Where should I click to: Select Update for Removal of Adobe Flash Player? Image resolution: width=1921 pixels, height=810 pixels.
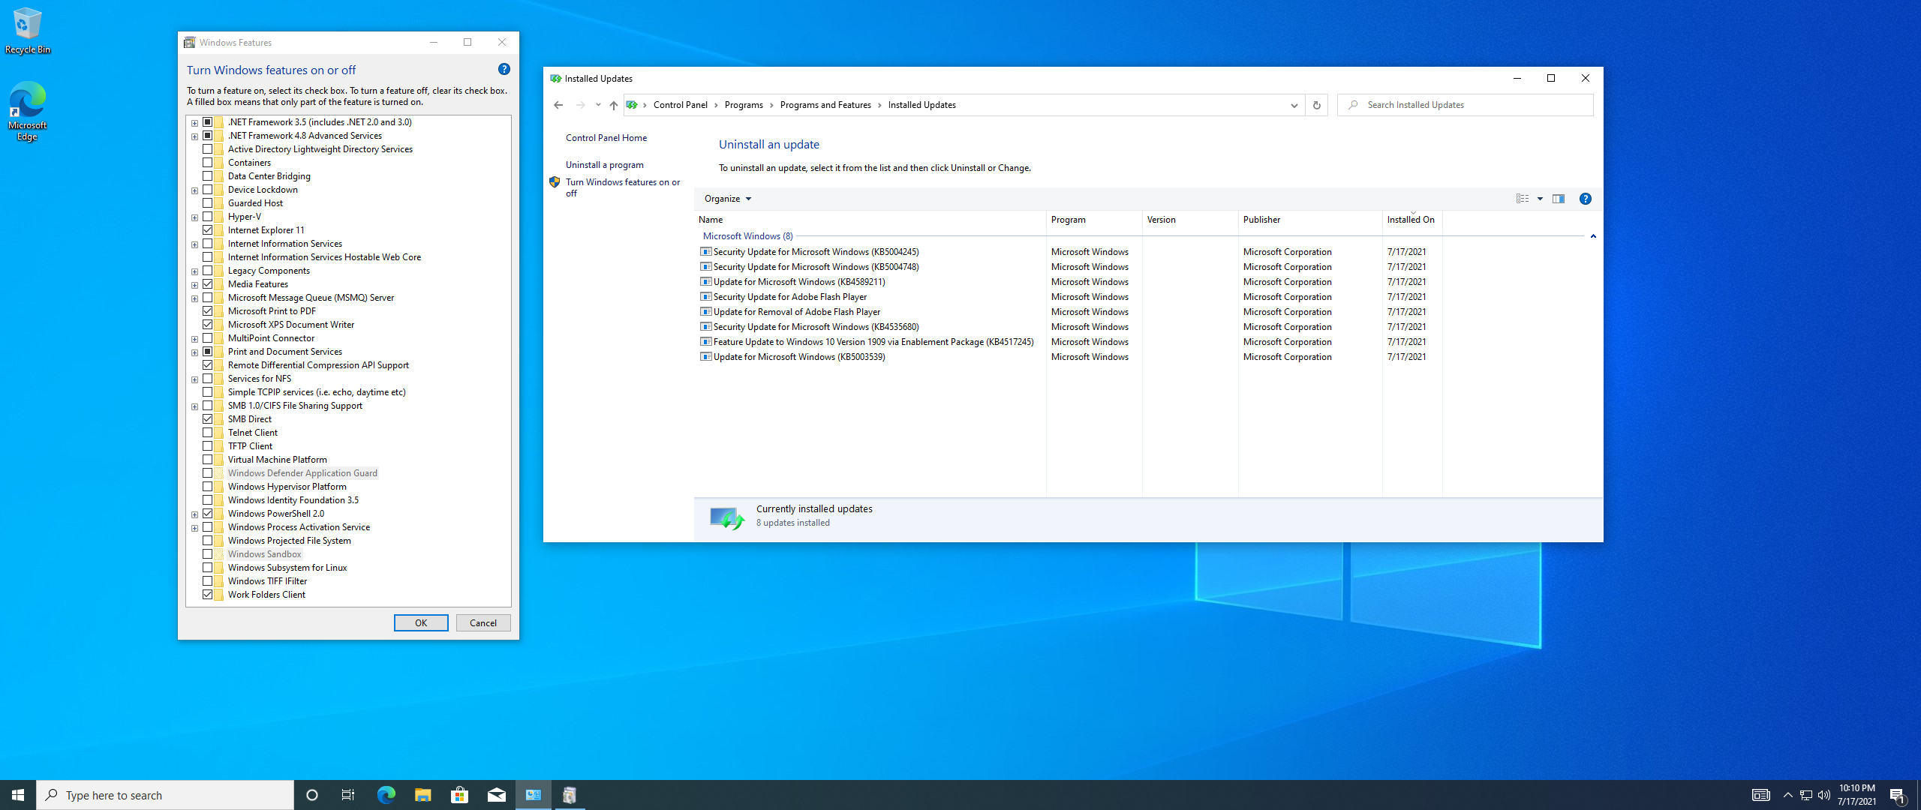point(1070,312)
